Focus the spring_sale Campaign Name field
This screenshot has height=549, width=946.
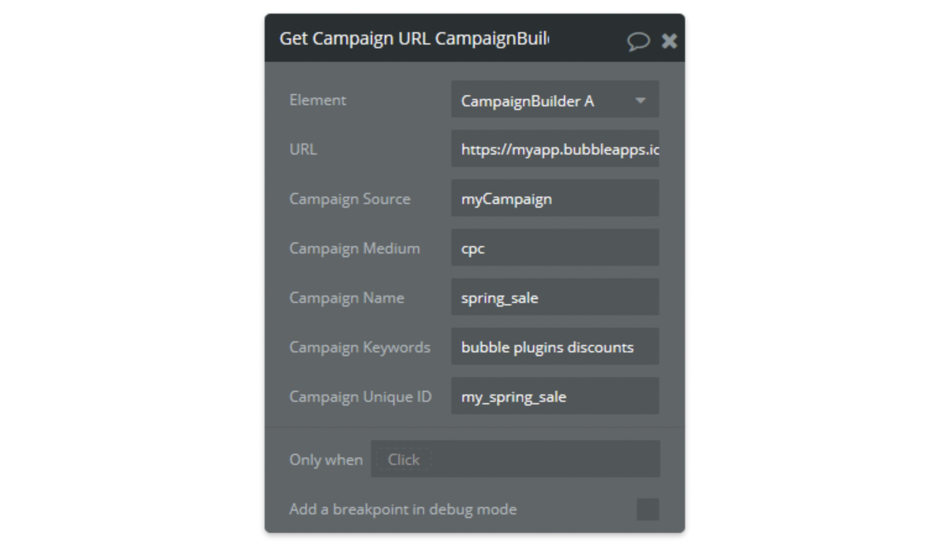pos(555,297)
